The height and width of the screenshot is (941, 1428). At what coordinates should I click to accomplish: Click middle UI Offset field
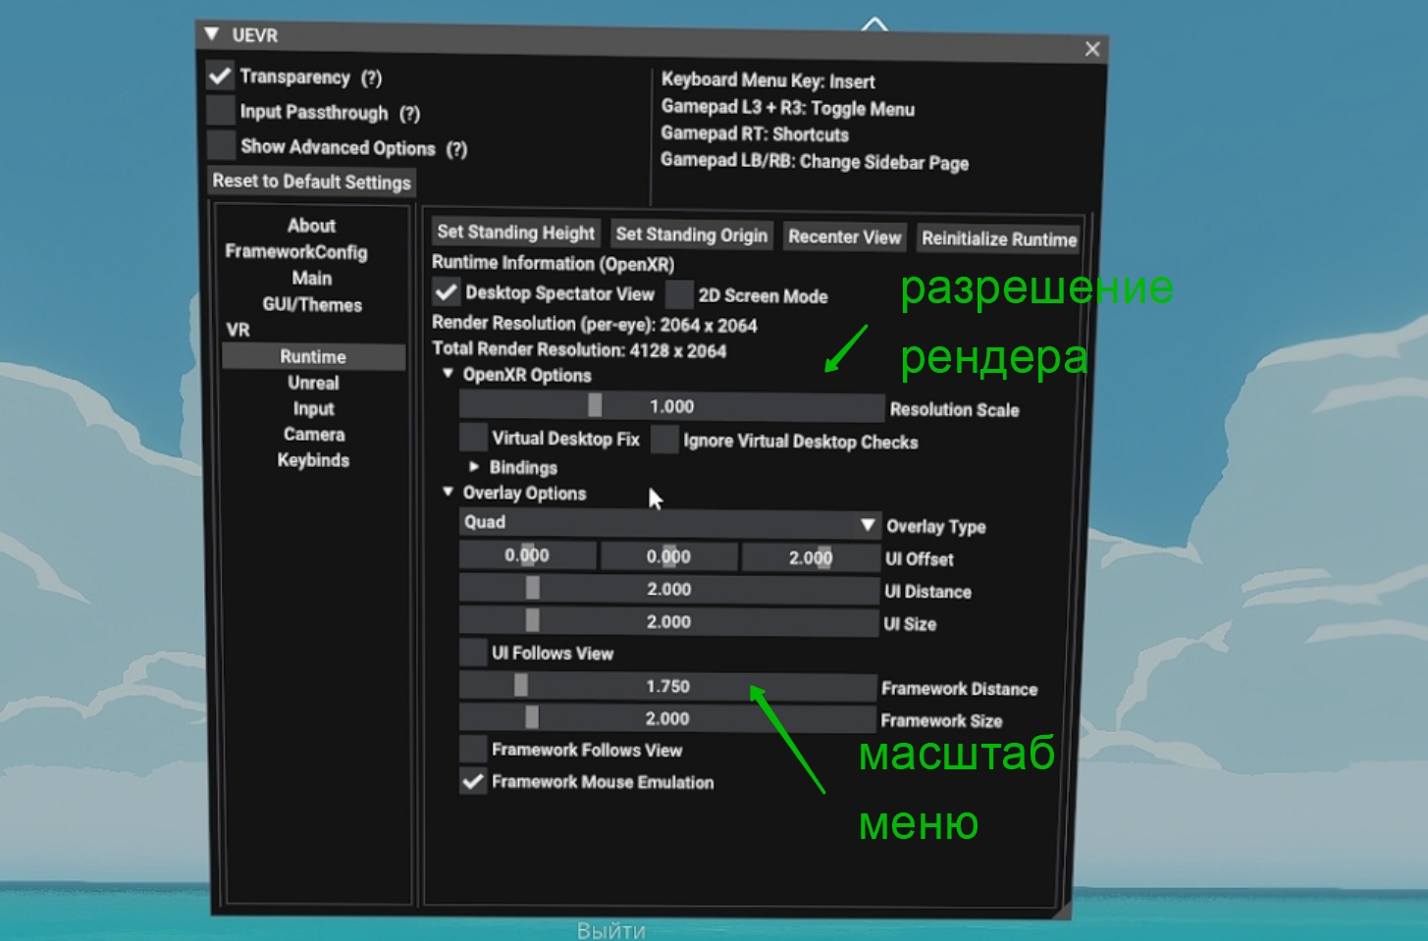668,556
